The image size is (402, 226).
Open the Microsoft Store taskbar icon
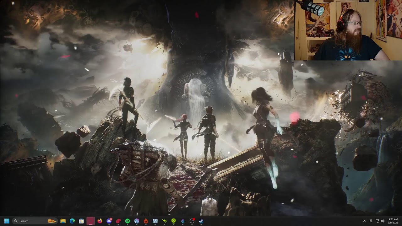click(81, 221)
